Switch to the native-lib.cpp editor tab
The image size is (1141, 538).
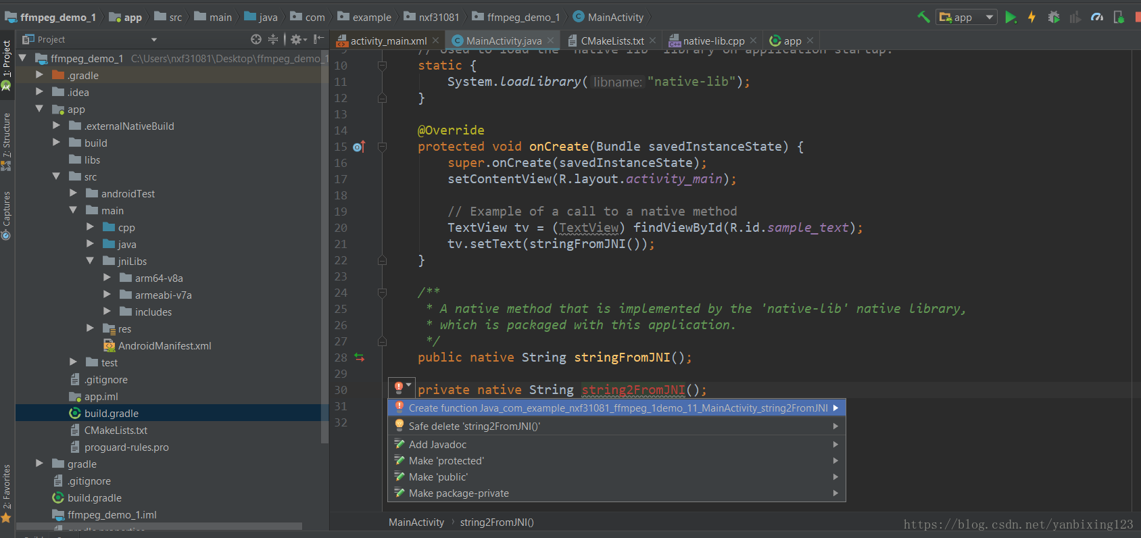[x=713, y=41]
